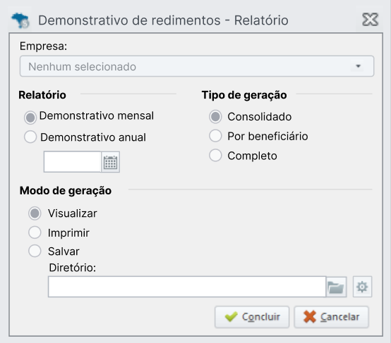391x343 pixels.
Task: Select Imprimir generation mode
Action: (x=35, y=232)
